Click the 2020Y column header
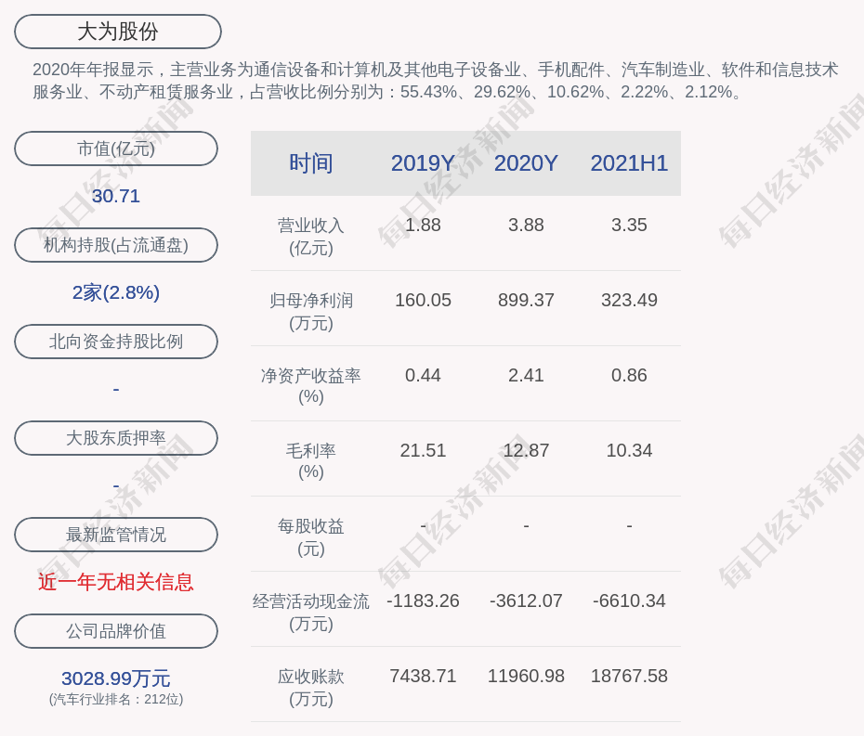 pos(526,163)
